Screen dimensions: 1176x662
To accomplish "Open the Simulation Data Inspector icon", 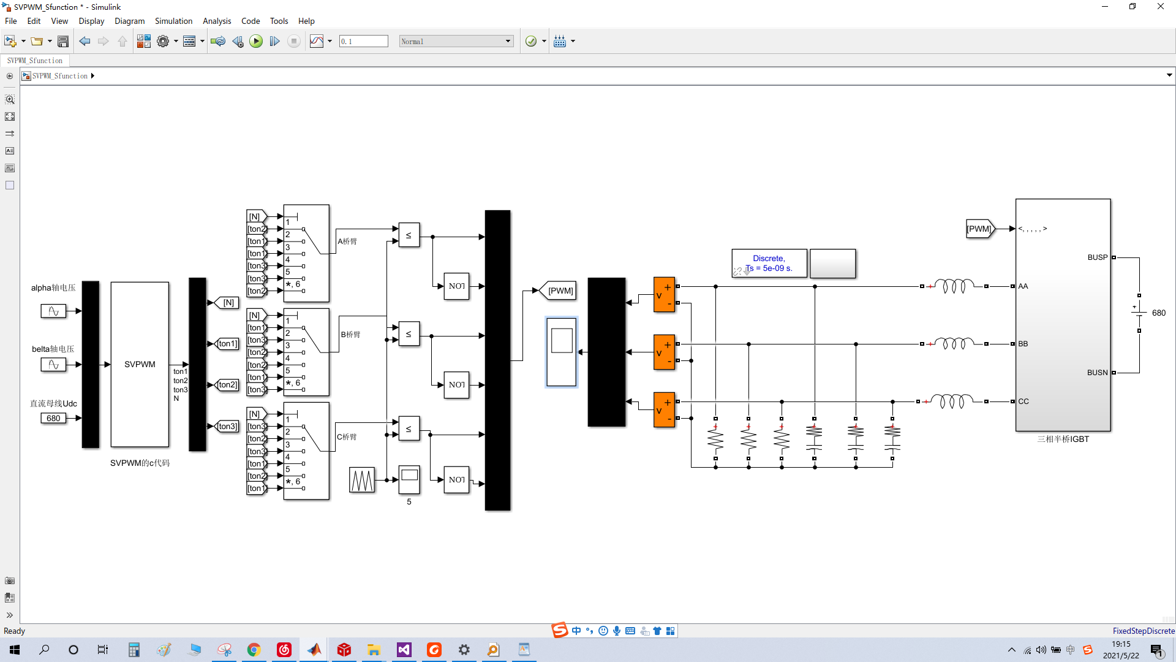I will click(317, 41).
